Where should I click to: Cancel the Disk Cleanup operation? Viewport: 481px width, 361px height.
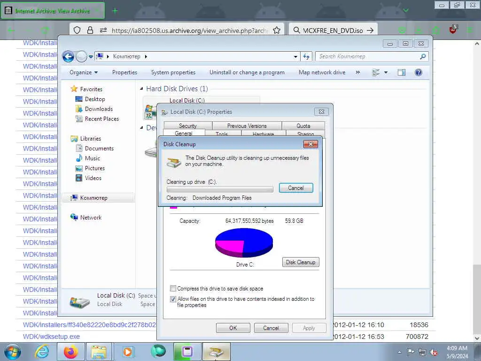click(x=296, y=188)
